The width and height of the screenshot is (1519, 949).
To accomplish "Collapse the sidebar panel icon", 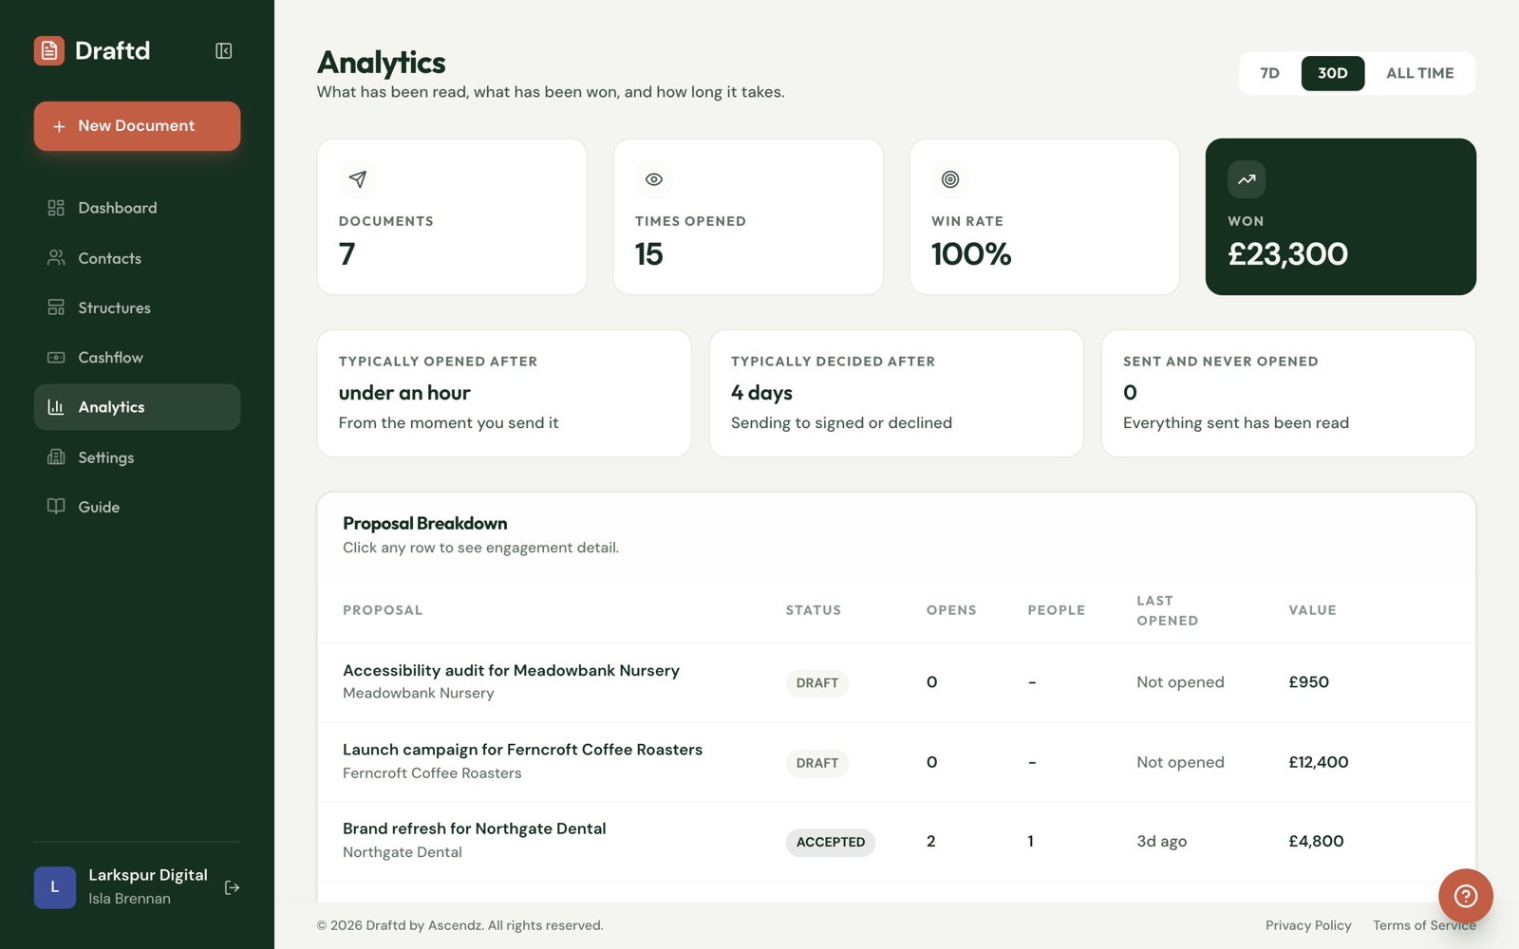I will point(224,50).
